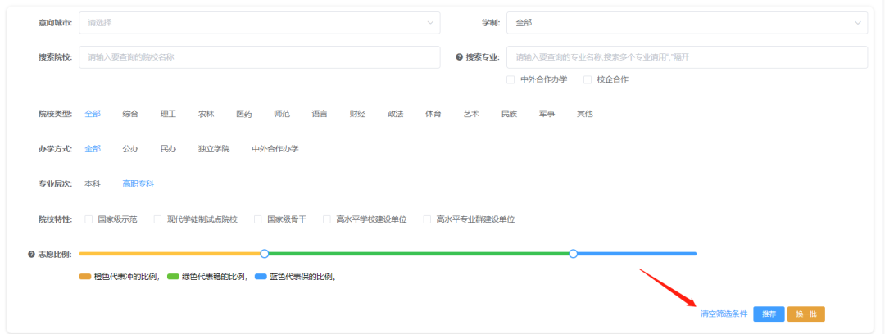Open the 意向城市 dropdown

pos(259,23)
